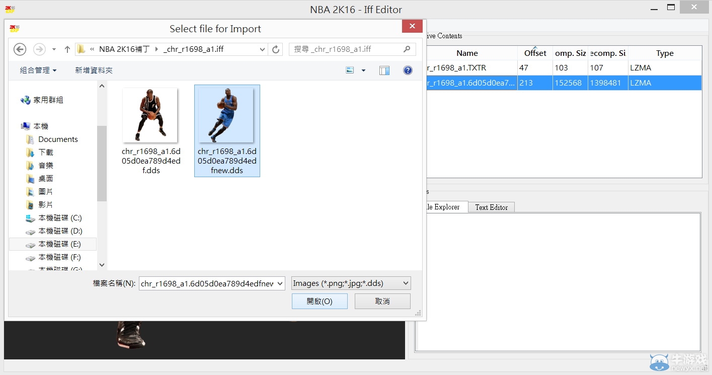
Task: Open 音樂 folder in sidebar
Action: [x=45, y=166]
